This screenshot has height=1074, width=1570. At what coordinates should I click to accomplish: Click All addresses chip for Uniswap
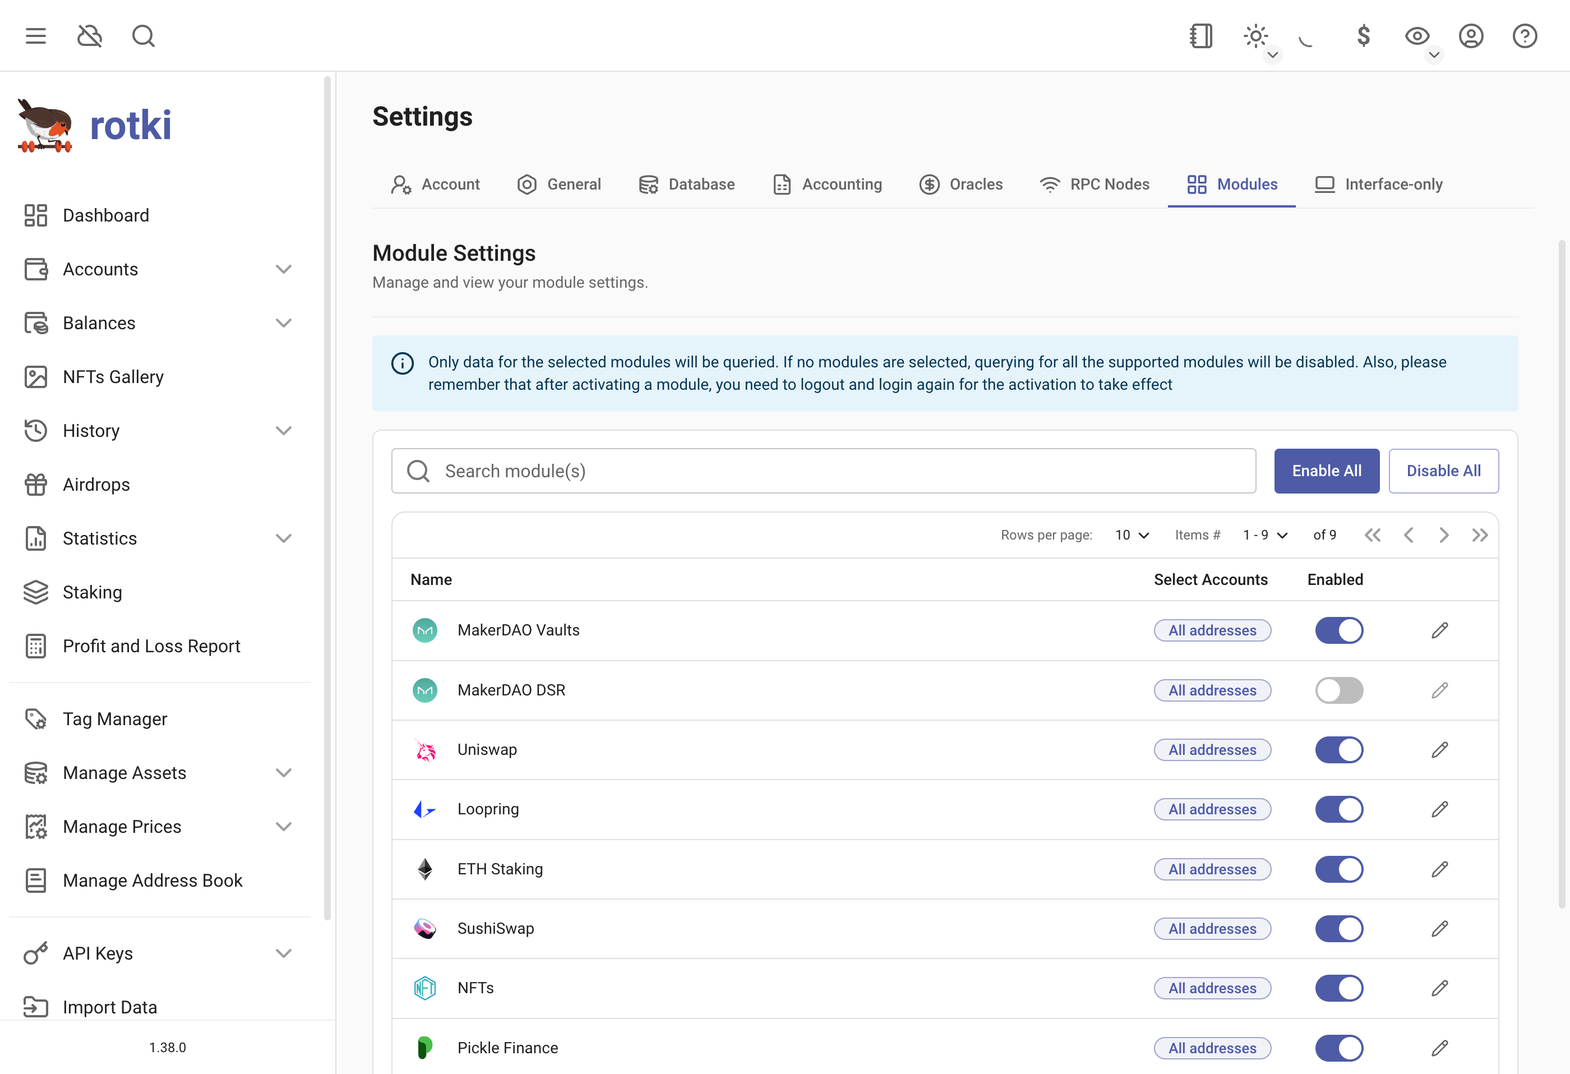tap(1213, 750)
